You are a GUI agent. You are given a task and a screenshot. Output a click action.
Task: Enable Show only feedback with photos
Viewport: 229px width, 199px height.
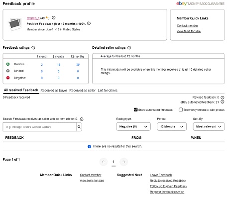click(181, 109)
